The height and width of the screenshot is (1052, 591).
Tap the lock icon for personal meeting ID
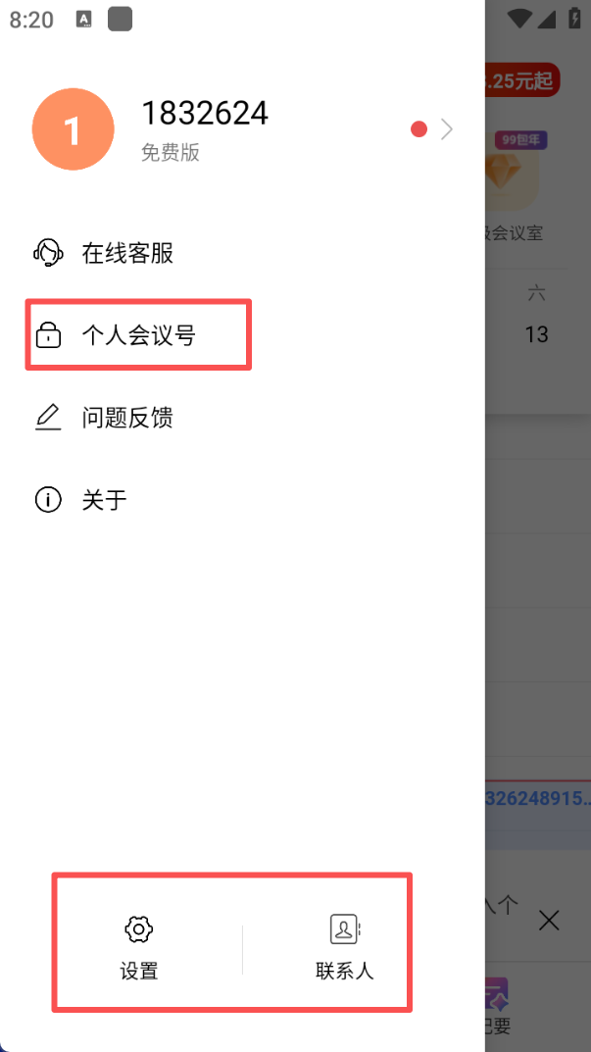(x=48, y=334)
